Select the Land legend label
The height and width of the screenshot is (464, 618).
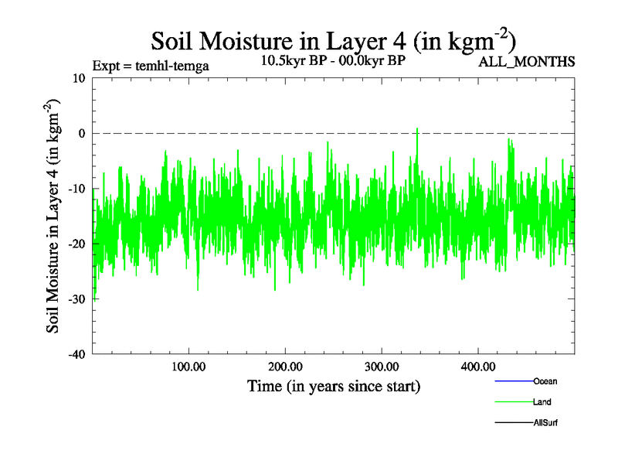tap(542, 402)
